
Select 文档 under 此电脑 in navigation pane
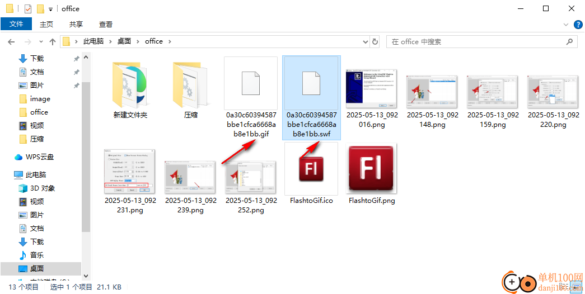pos(37,229)
